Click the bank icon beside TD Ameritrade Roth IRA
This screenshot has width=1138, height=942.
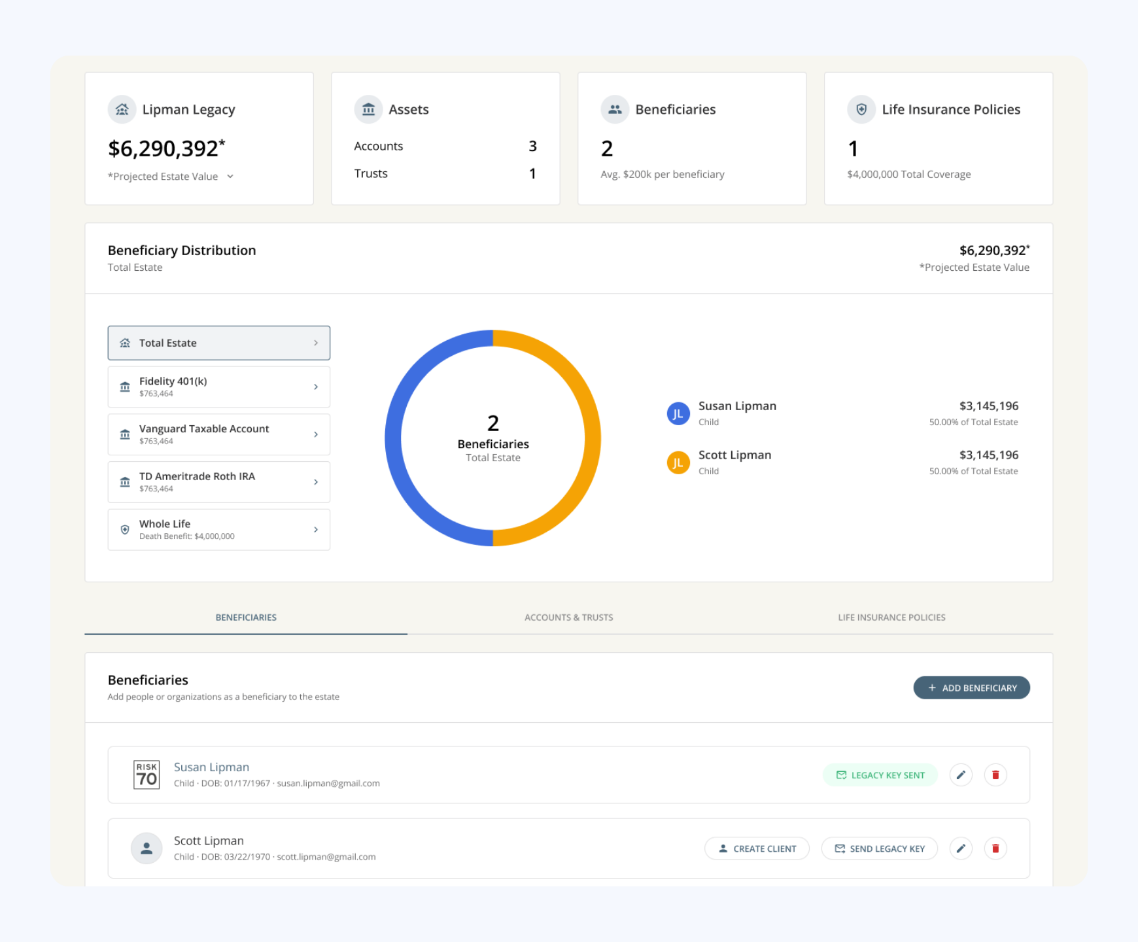tap(125, 482)
